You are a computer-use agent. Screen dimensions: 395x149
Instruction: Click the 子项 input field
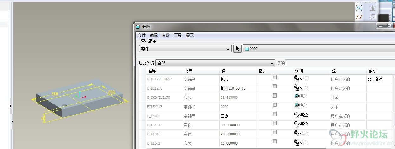pos(340,63)
